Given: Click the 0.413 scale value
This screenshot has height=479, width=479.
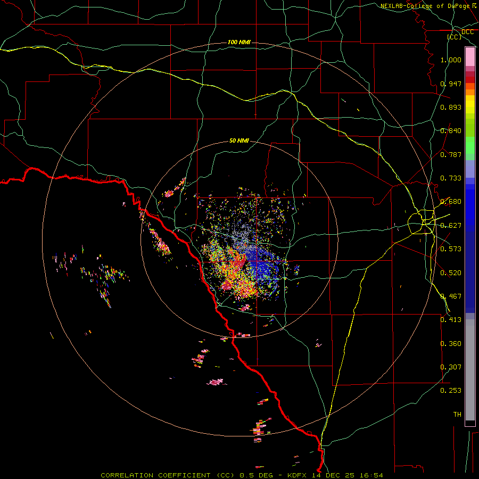Looking at the screenshot, I should (451, 320).
